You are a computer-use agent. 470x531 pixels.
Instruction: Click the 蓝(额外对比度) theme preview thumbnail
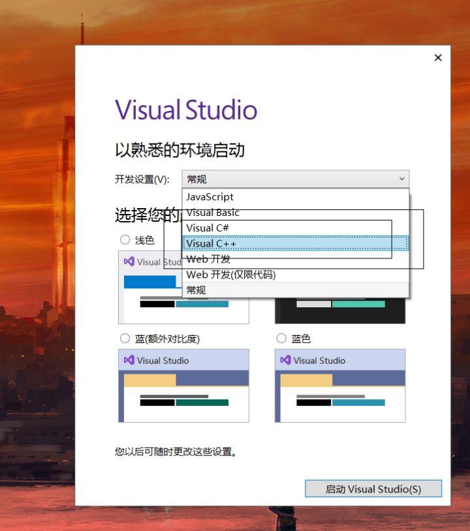(x=183, y=386)
